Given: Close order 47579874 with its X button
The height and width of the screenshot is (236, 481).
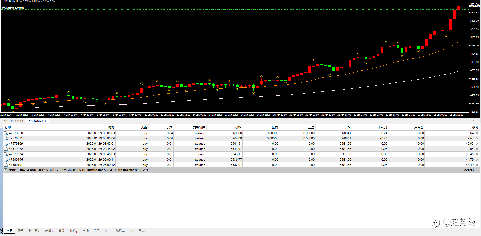Looking at the screenshot, I should click(x=477, y=154).
